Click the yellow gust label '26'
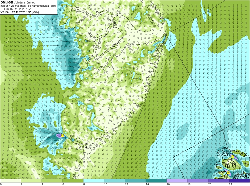Screen dimensions: 250x186 (232, 156)
